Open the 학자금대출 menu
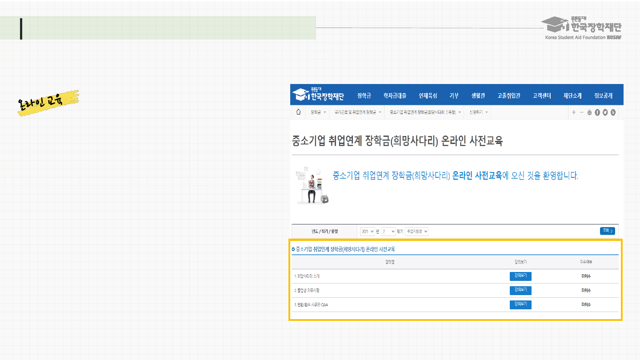Image resolution: width=640 pixels, height=360 pixels. [x=395, y=96]
